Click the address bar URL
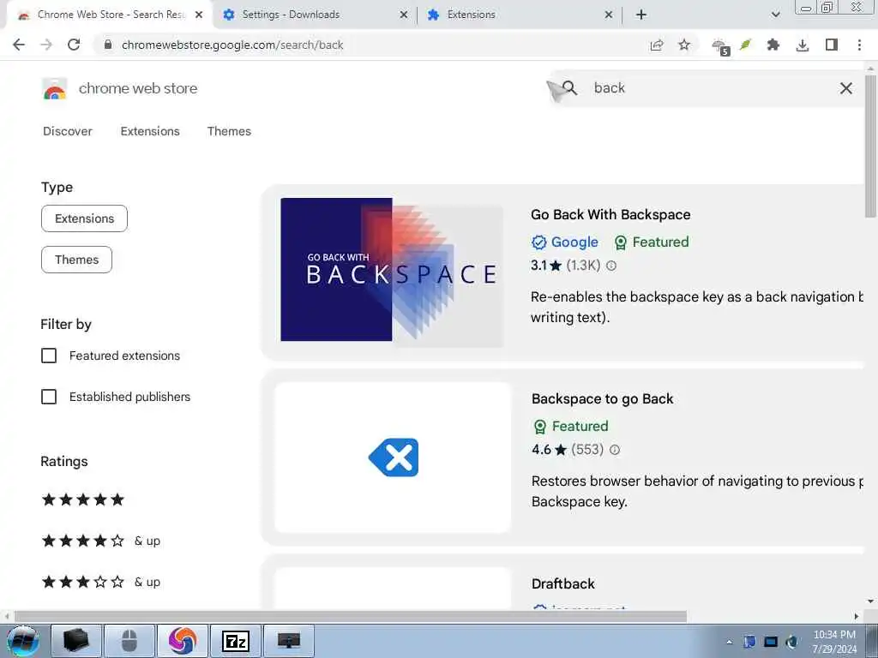 coord(232,45)
